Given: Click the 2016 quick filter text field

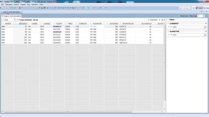Looking at the screenshot, I should [x=8, y=20].
